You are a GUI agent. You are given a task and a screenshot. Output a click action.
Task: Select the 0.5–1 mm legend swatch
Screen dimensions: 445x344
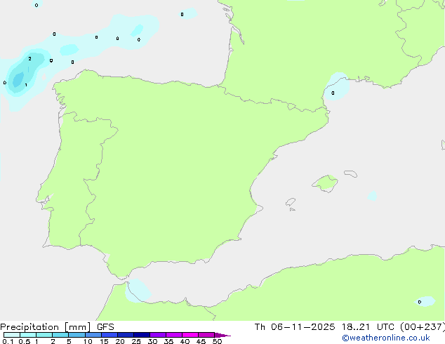click(28, 335)
